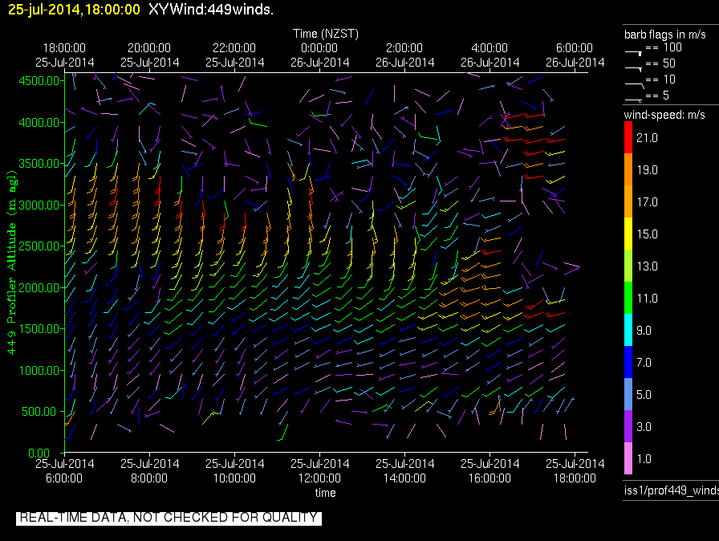Click the '== 50' barb legend value
Image resolution: width=719 pixels, height=541 pixels.
pos(660,63)
